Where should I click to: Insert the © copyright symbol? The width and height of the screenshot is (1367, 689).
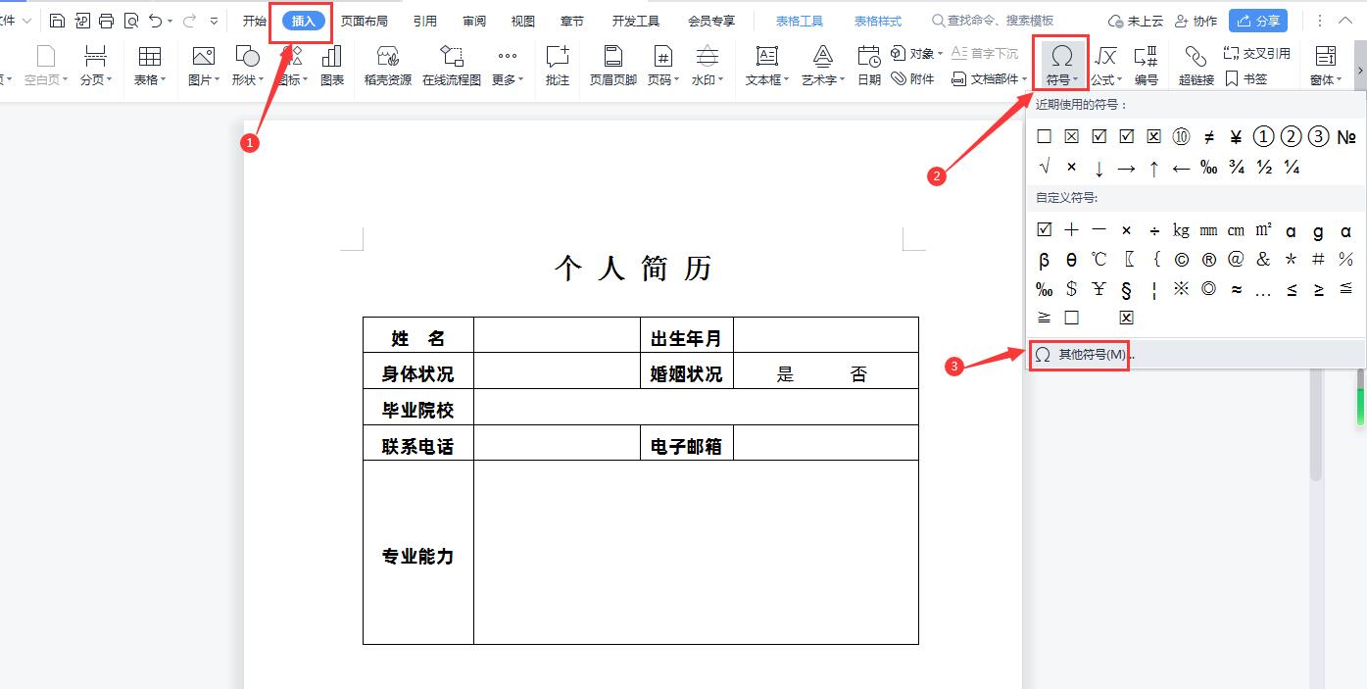(1181, 260)
